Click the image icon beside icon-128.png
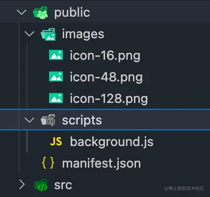Image resolution: width=210 pixels, height=197 pixels. pos(56,98)
